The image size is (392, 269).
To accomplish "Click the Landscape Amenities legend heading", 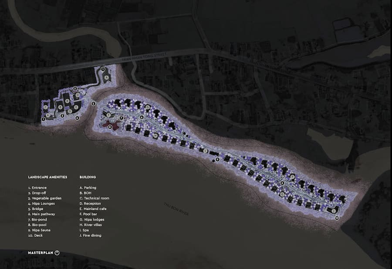I will pyautogui.click(x=47, y=177).
